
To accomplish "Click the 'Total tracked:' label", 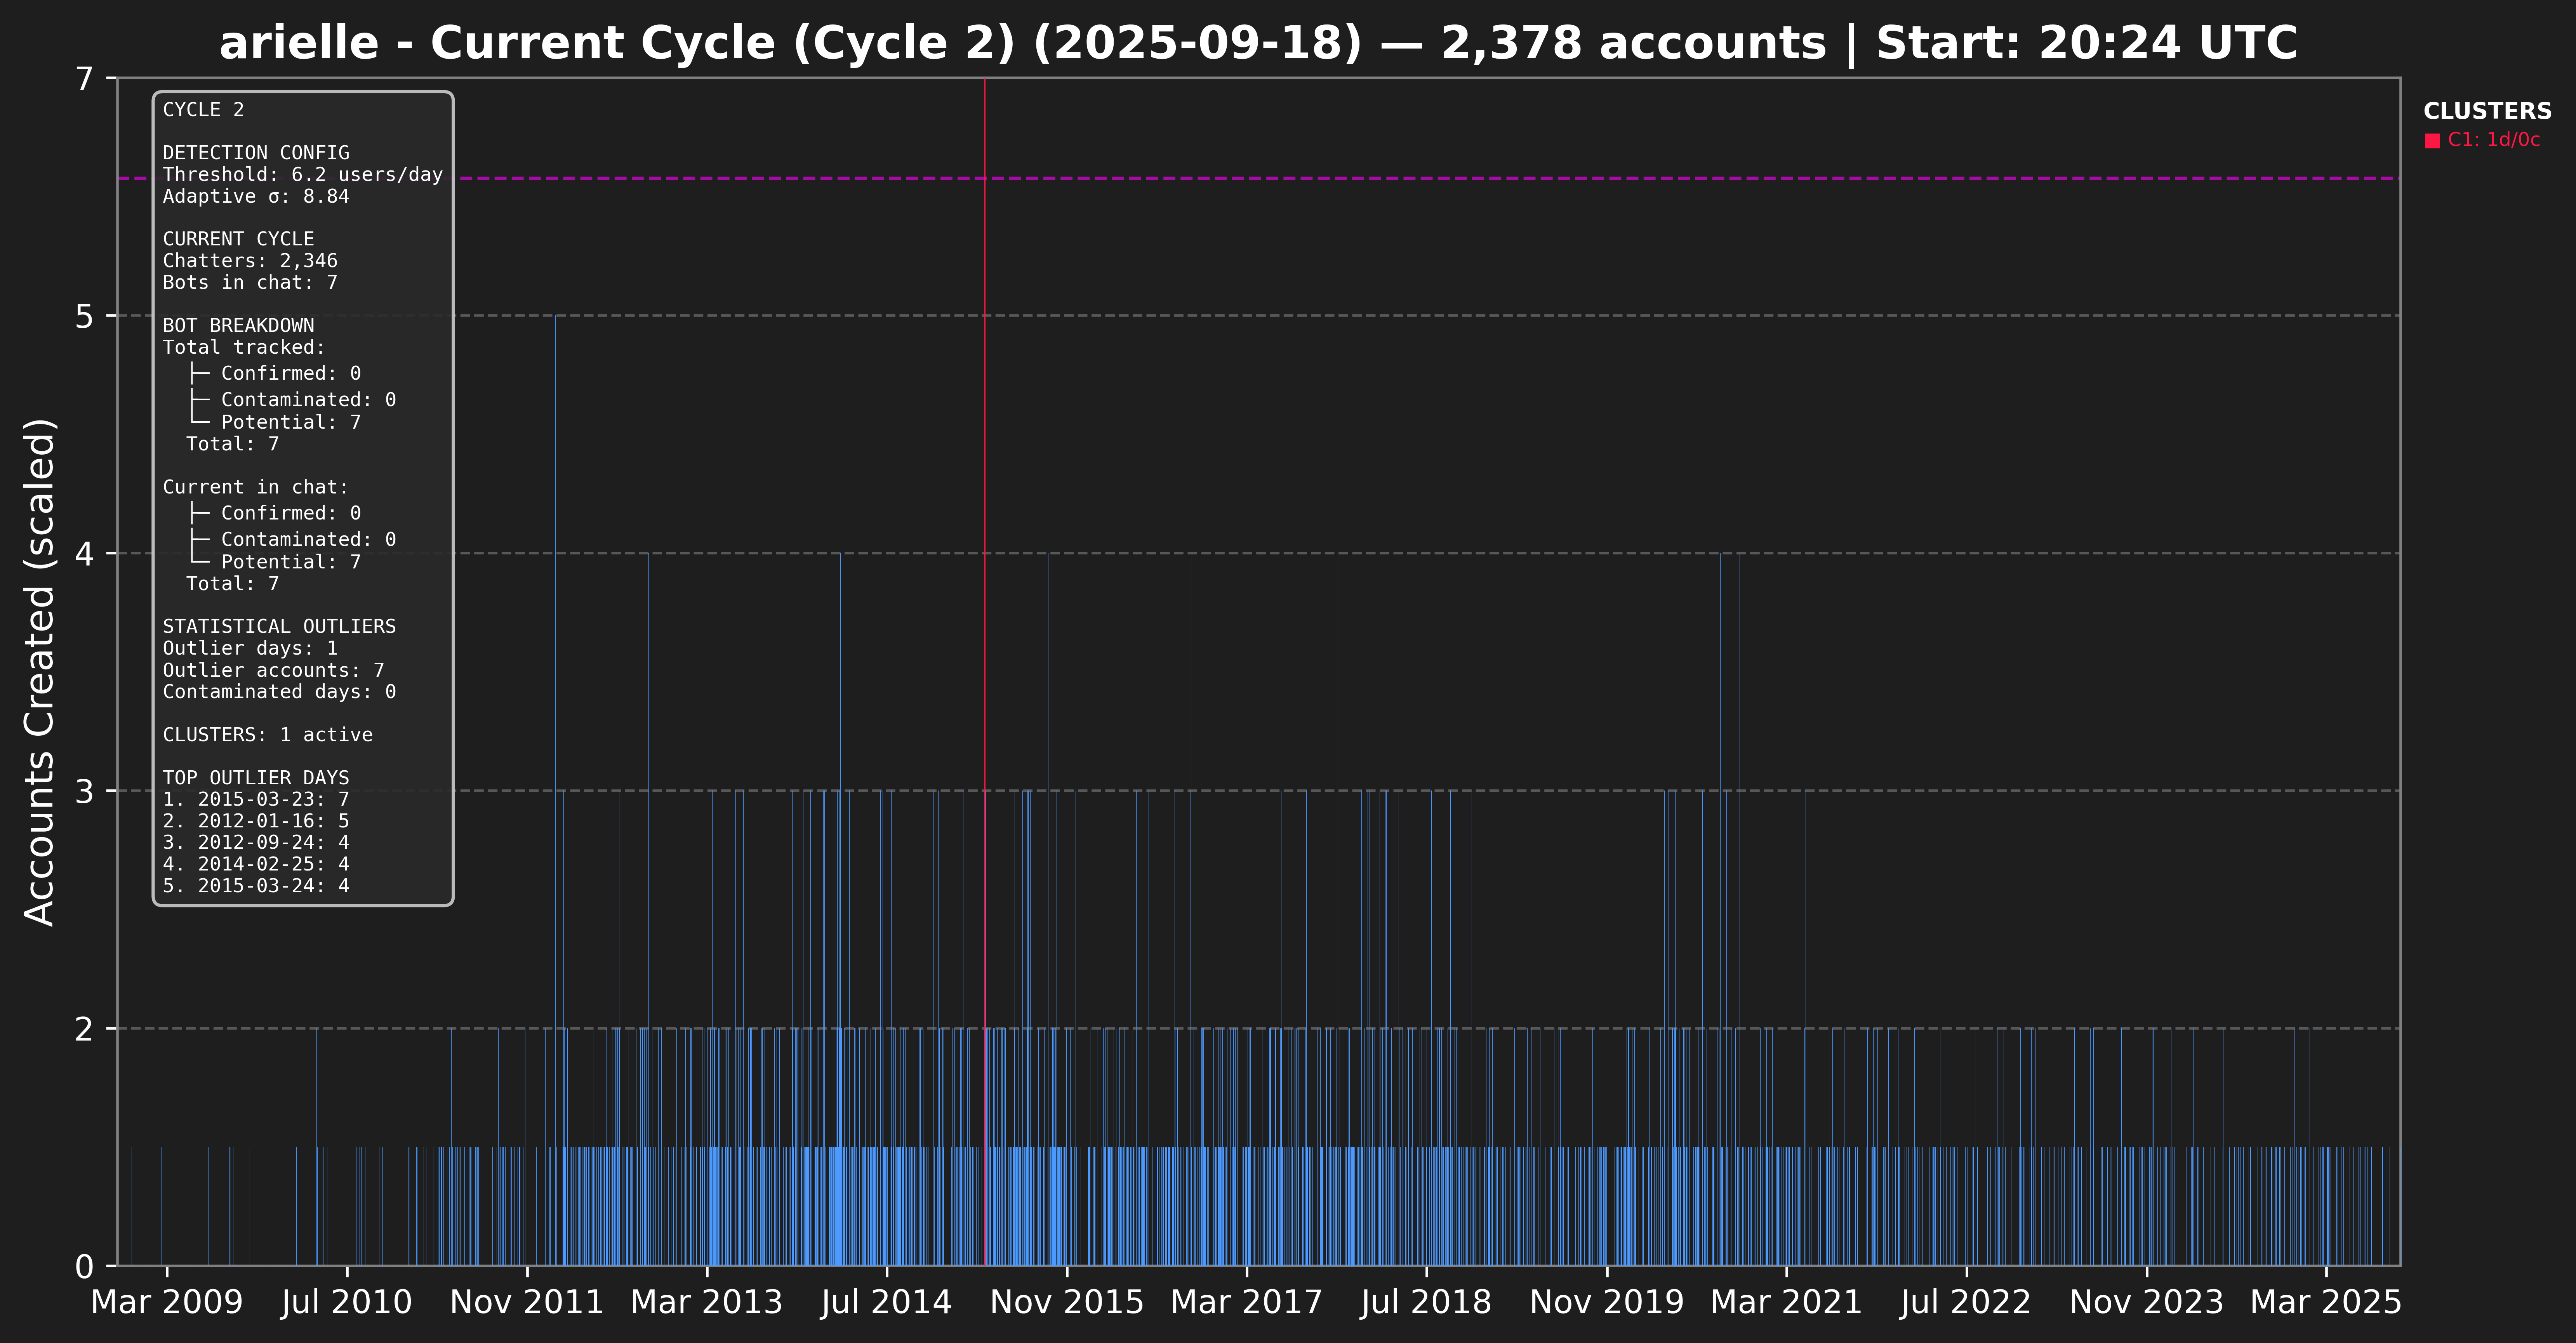I will point(244,347).
